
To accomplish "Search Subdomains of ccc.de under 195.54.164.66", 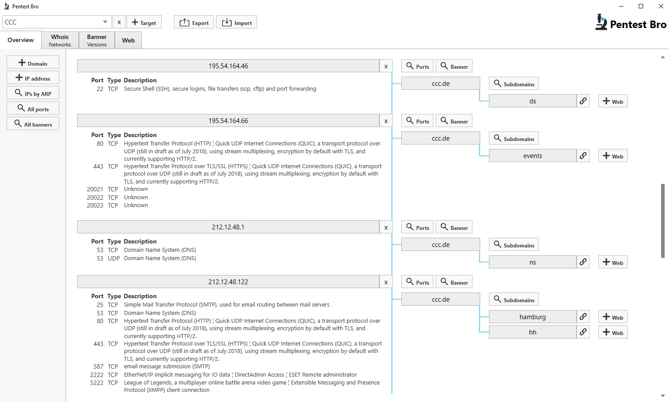I will [x=514, y=138].
